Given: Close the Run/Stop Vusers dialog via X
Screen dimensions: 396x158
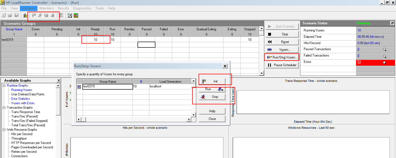Looking at the screenshot, I should coord(225,66).
